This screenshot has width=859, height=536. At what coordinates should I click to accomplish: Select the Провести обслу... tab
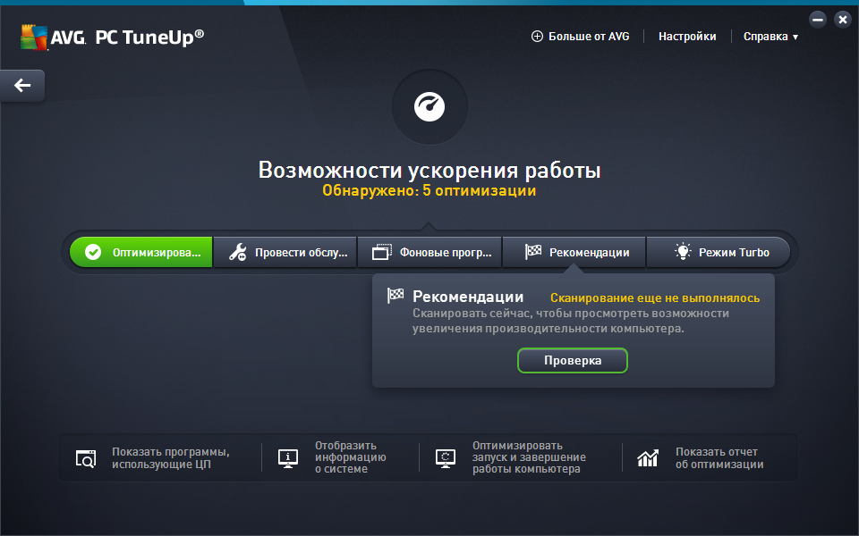pyautogui.click(x=285, y=252)
